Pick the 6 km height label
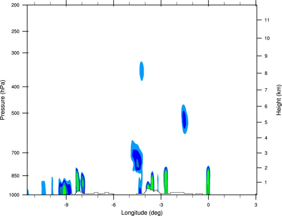 (x=266, y=106)
